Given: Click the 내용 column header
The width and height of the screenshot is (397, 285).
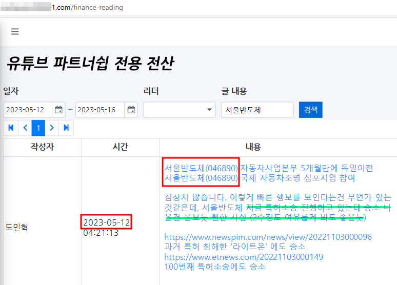Looking at the screenshot, I should [253, 147].
